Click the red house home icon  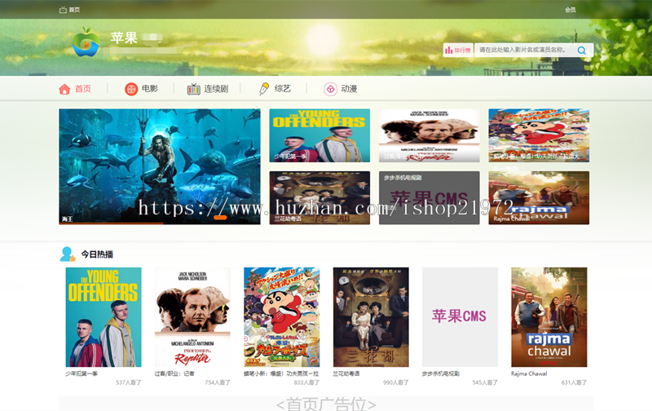point(64,89)
